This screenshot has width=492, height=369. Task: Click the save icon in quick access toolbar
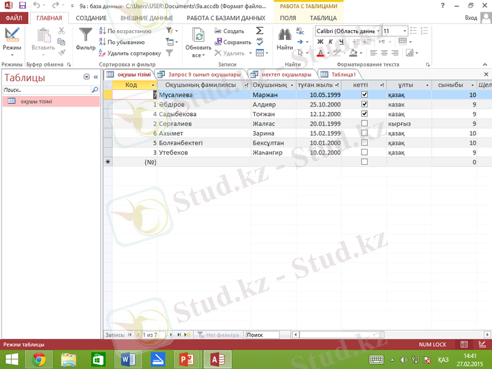[22, 5]
